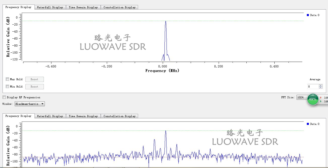Click the Average value input field

[x=313, y=87]
